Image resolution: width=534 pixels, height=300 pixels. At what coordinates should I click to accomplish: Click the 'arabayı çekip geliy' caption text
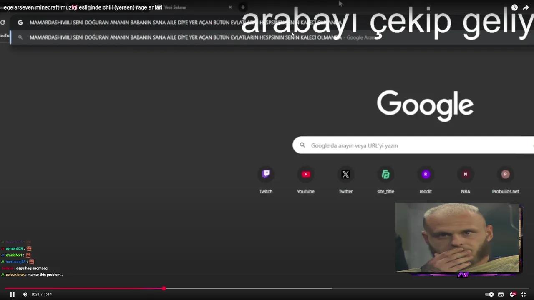(388, 22)
